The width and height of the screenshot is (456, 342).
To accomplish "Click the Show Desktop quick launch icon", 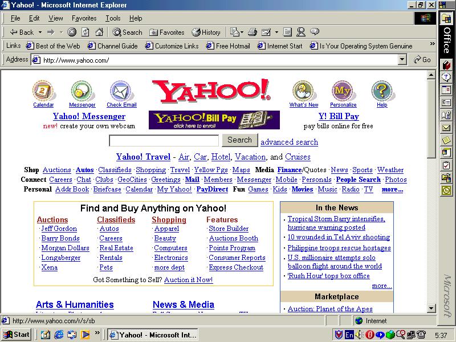I will (x=45, y=335).
